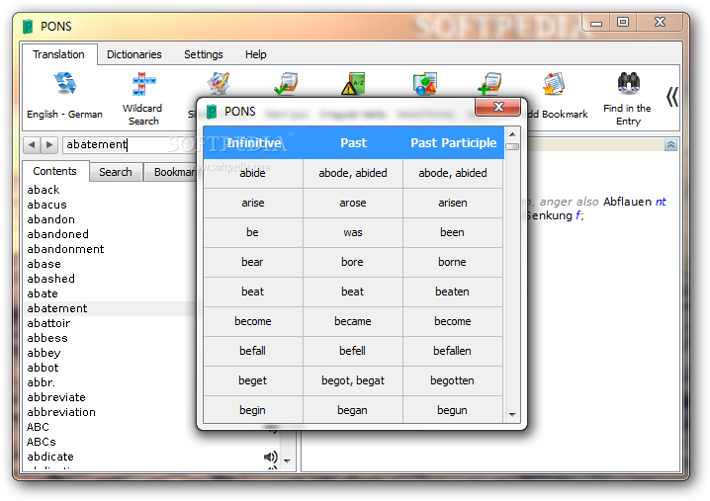The height and width of the screenshot is (501, 710).
Task: Open the Translation tab
Action: pos(58,54)
